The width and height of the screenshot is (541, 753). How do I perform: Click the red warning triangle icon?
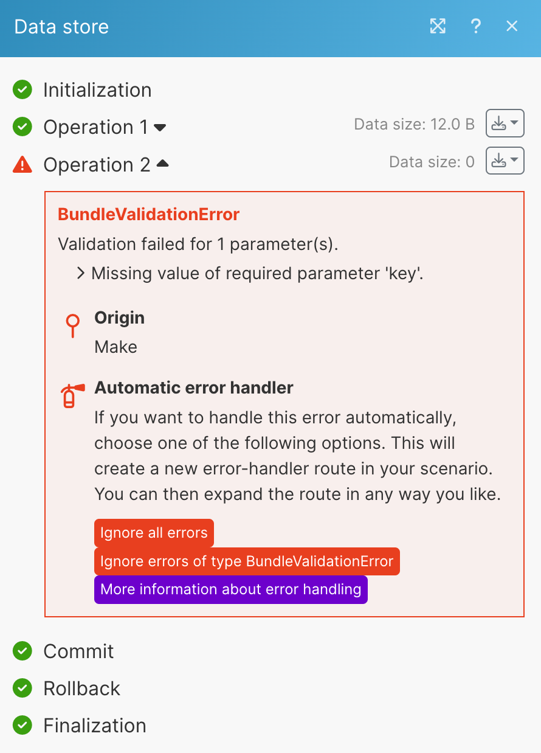pyautogui.click(x=22, y=164)
